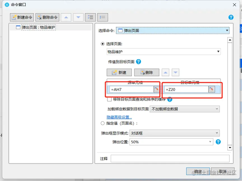Open help beside cache removal option

click(x=170, y=99)
